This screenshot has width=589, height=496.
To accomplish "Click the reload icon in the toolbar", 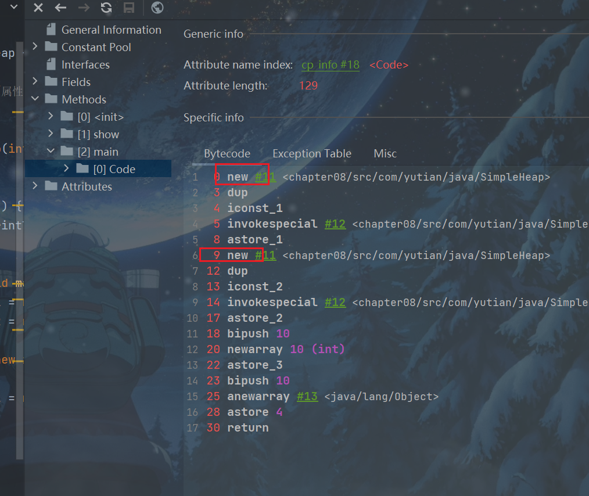I will (106, 8).
